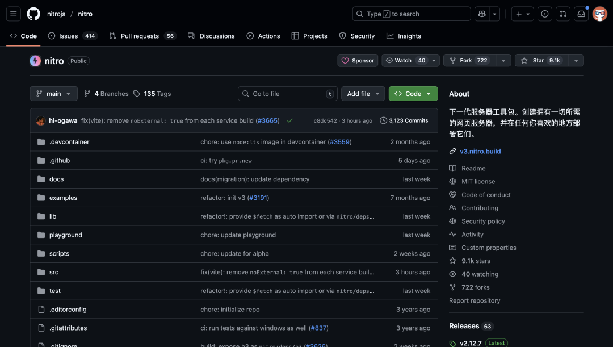Click the .editorconfig file icon
This screenshot has width=613, height=347.
[41, 310]
